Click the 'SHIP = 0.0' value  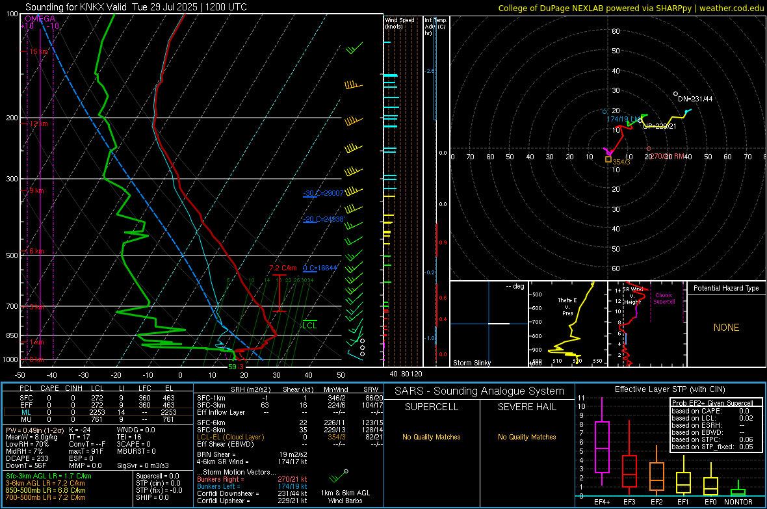pyautogui.click(x=152, y=497)
